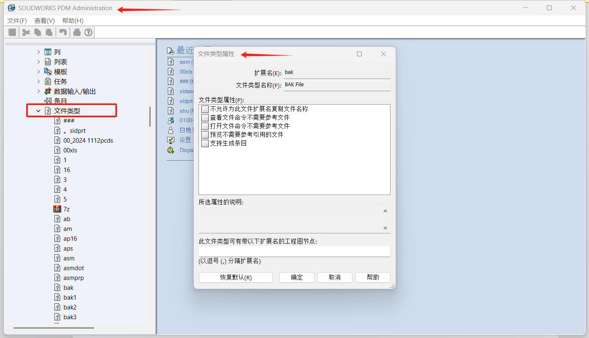Click the gear icon beside Dispa
589x338 pixels.
click(x=171, y=150)
